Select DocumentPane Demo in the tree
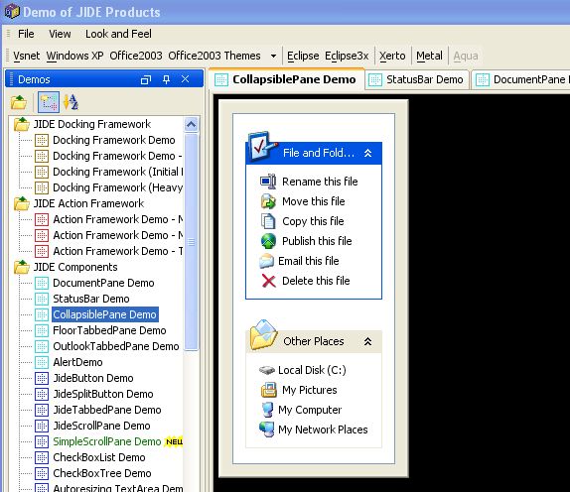The image size is (570, 492). point(103,283)
